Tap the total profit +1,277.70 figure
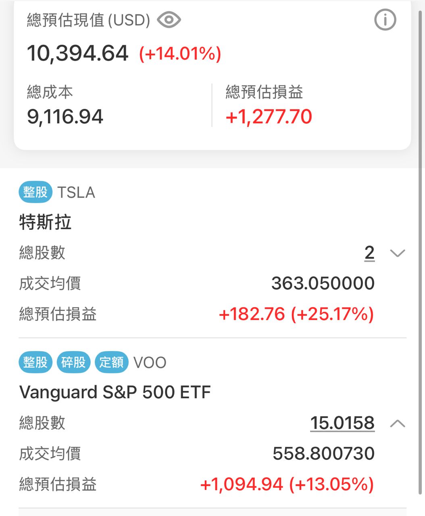 [x=269, y=117]
